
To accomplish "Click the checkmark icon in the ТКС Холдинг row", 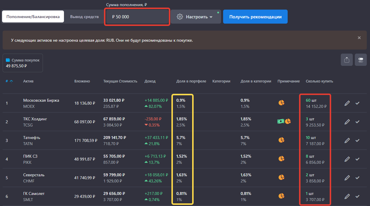I will tap(357, 122).
